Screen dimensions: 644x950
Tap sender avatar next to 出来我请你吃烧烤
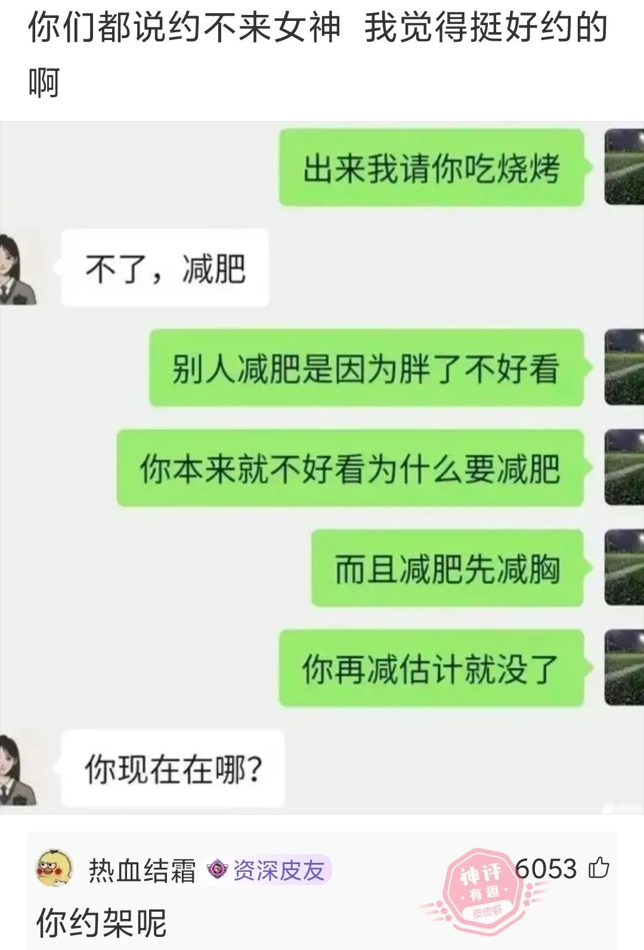coord(624,168)
